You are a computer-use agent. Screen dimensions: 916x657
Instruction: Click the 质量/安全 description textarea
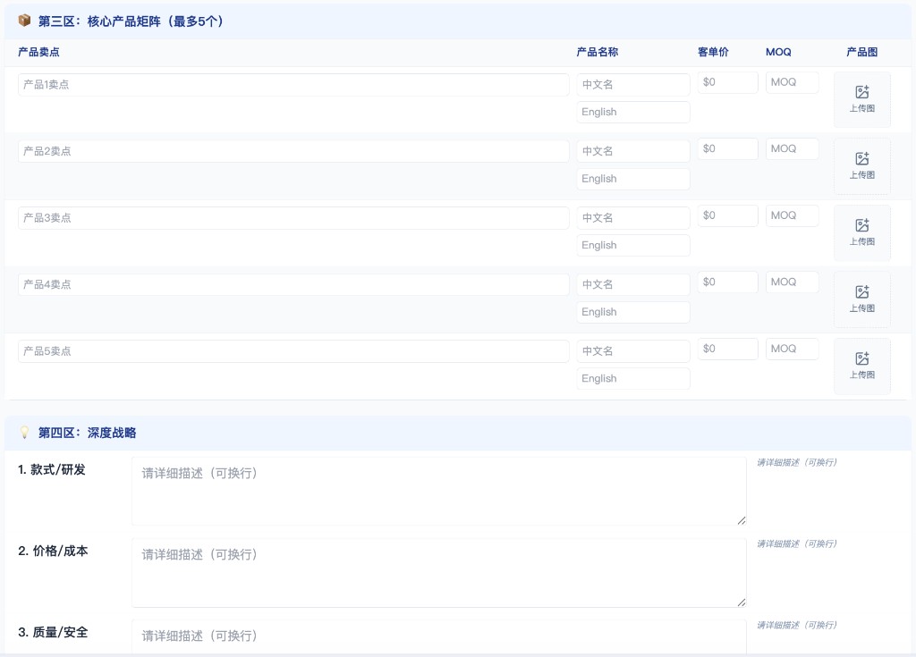pyautogui.click(x=438, y=636)
